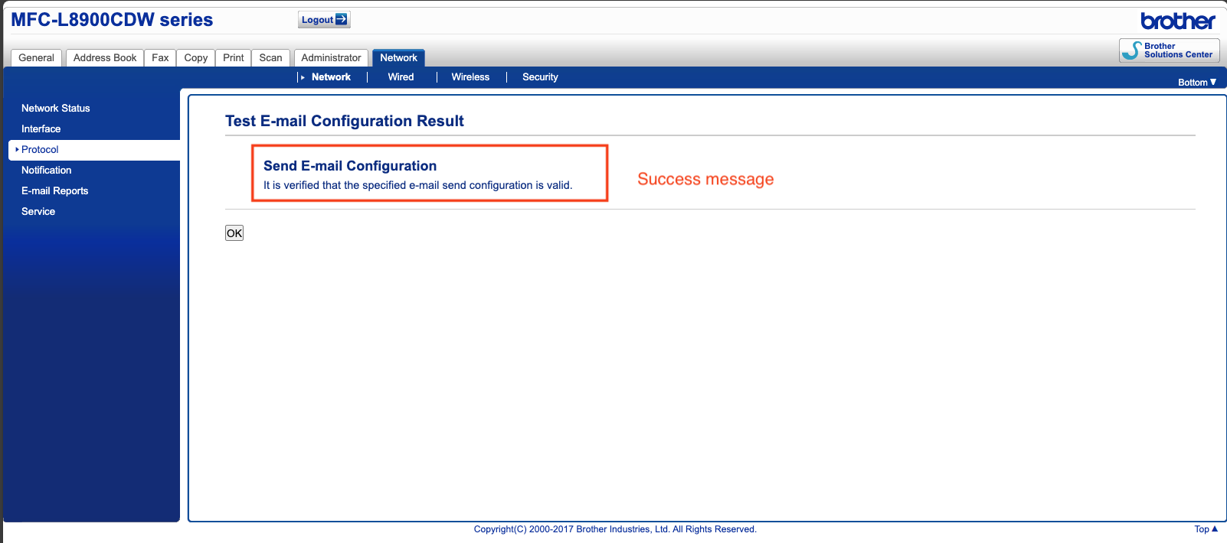This screenshot has height=543, width=1227.
Task: Open the Address Book tab
Action: [x=105, y=58]
